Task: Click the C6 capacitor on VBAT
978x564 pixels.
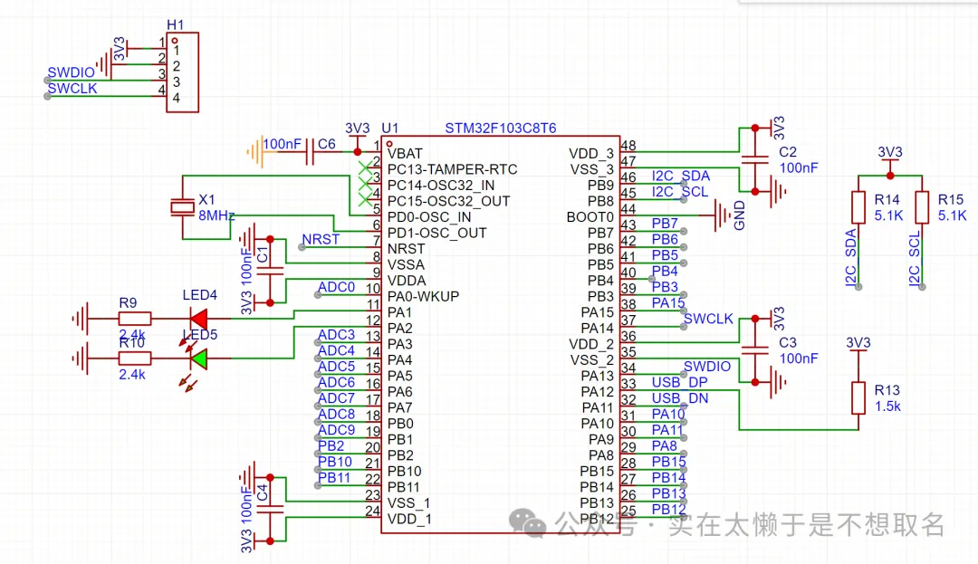Action: [x=310, y=153]
